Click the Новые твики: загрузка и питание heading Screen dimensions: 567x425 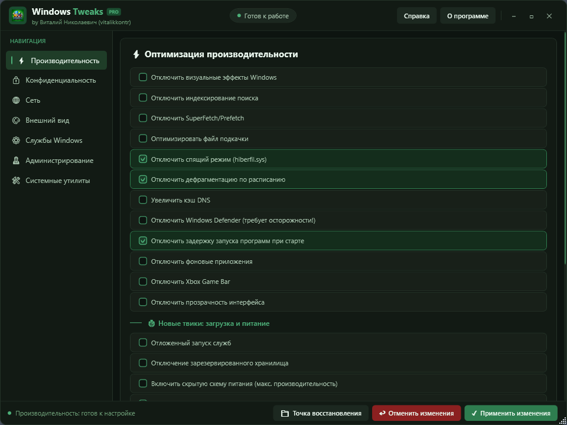[x=214, y=323]
